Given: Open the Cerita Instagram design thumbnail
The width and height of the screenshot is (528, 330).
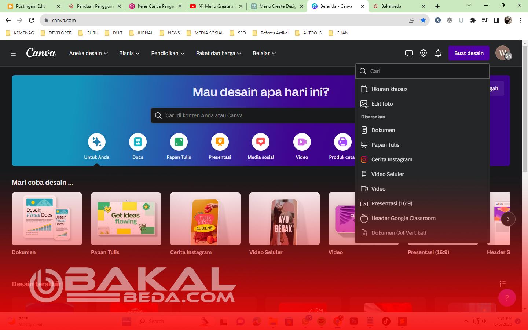Looking at the screenshot, I should 205,219.
